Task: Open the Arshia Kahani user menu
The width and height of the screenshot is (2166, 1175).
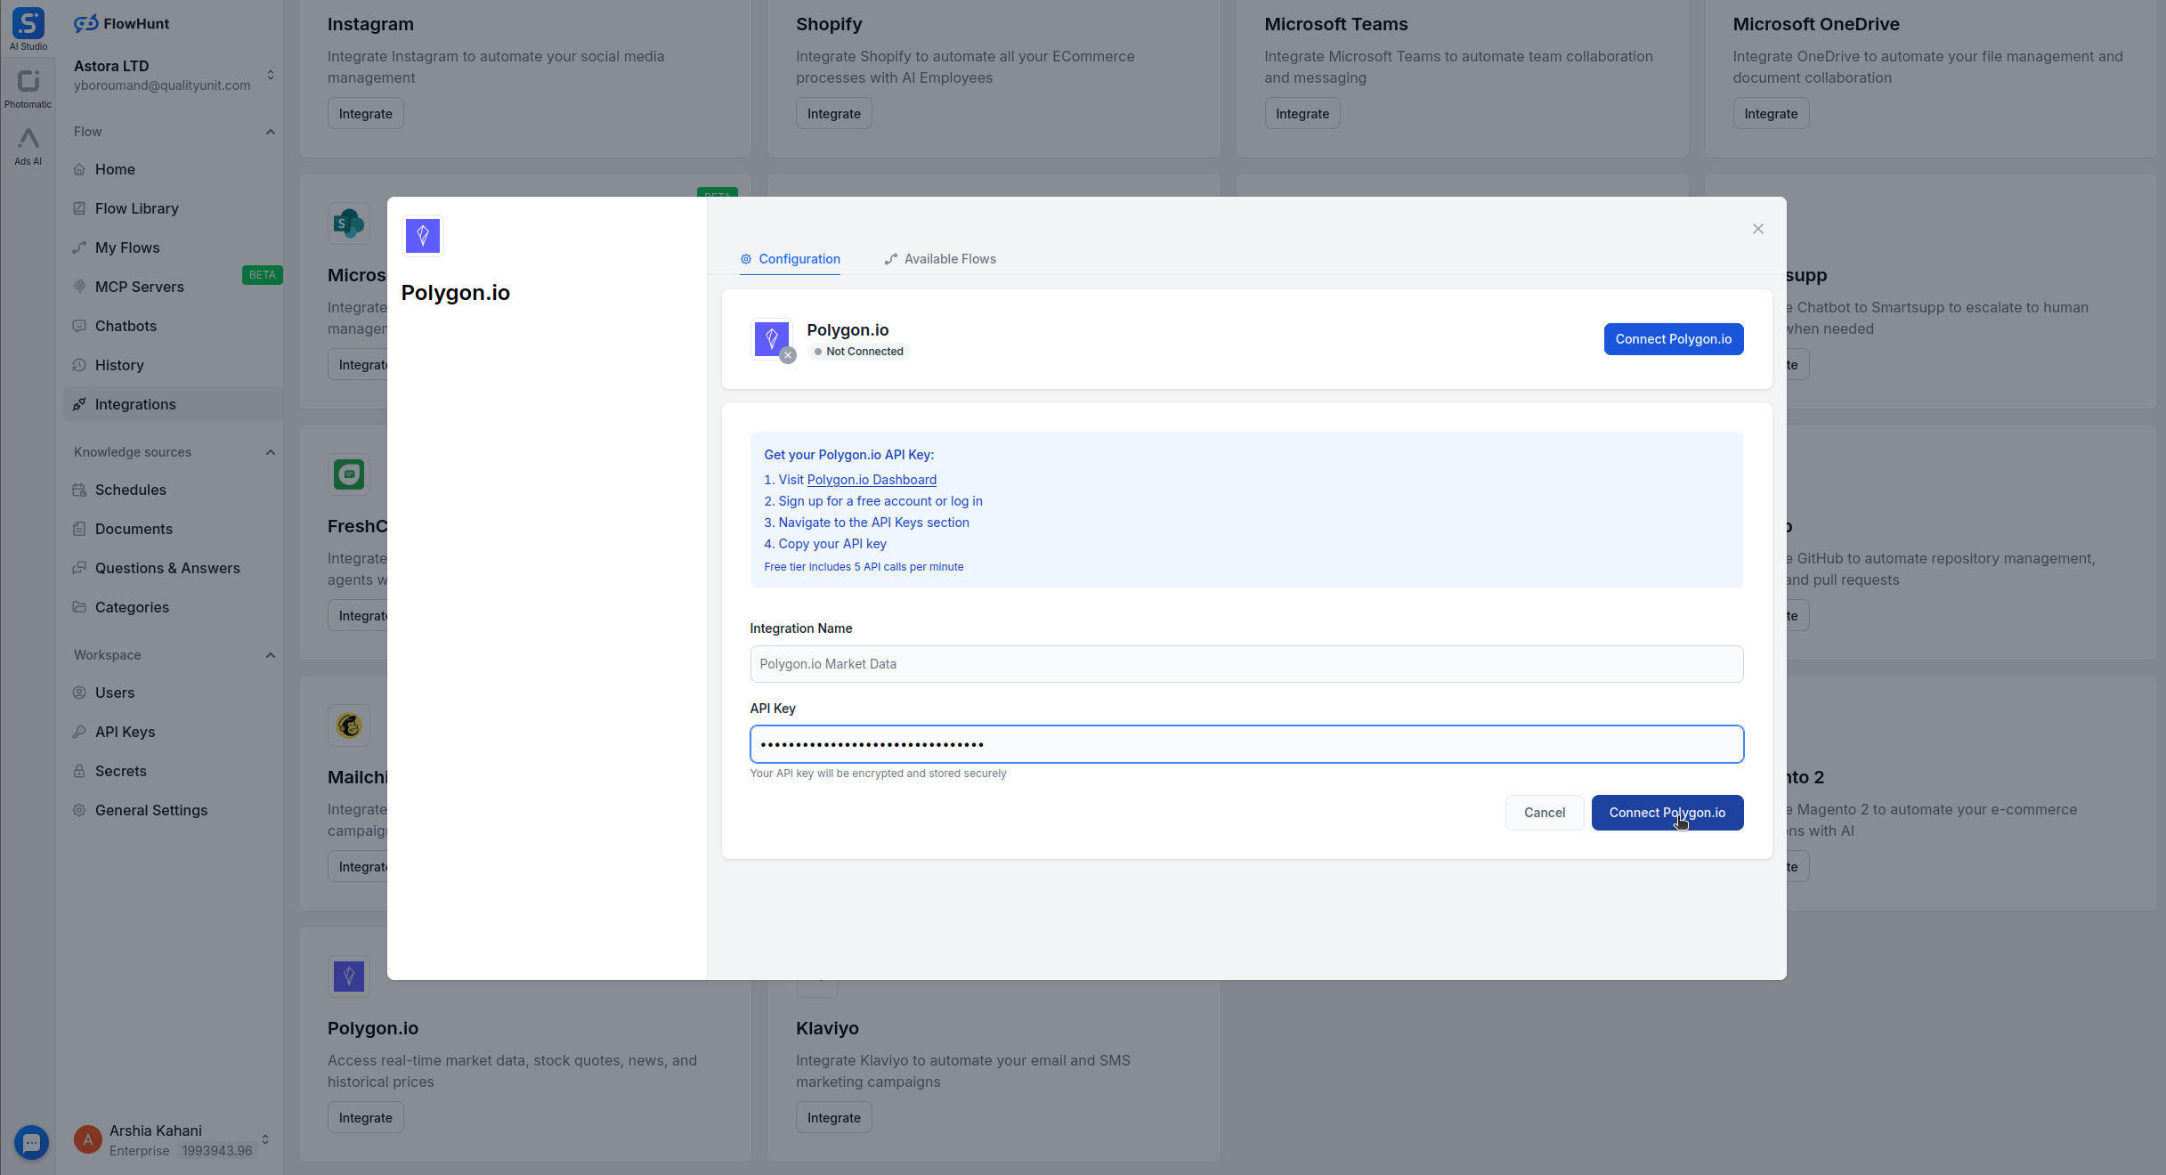Action: click(x=264, y=1139)
